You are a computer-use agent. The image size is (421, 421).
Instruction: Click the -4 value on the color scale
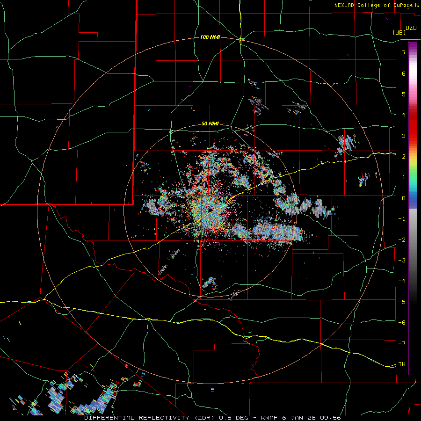[x=402, y=281]
